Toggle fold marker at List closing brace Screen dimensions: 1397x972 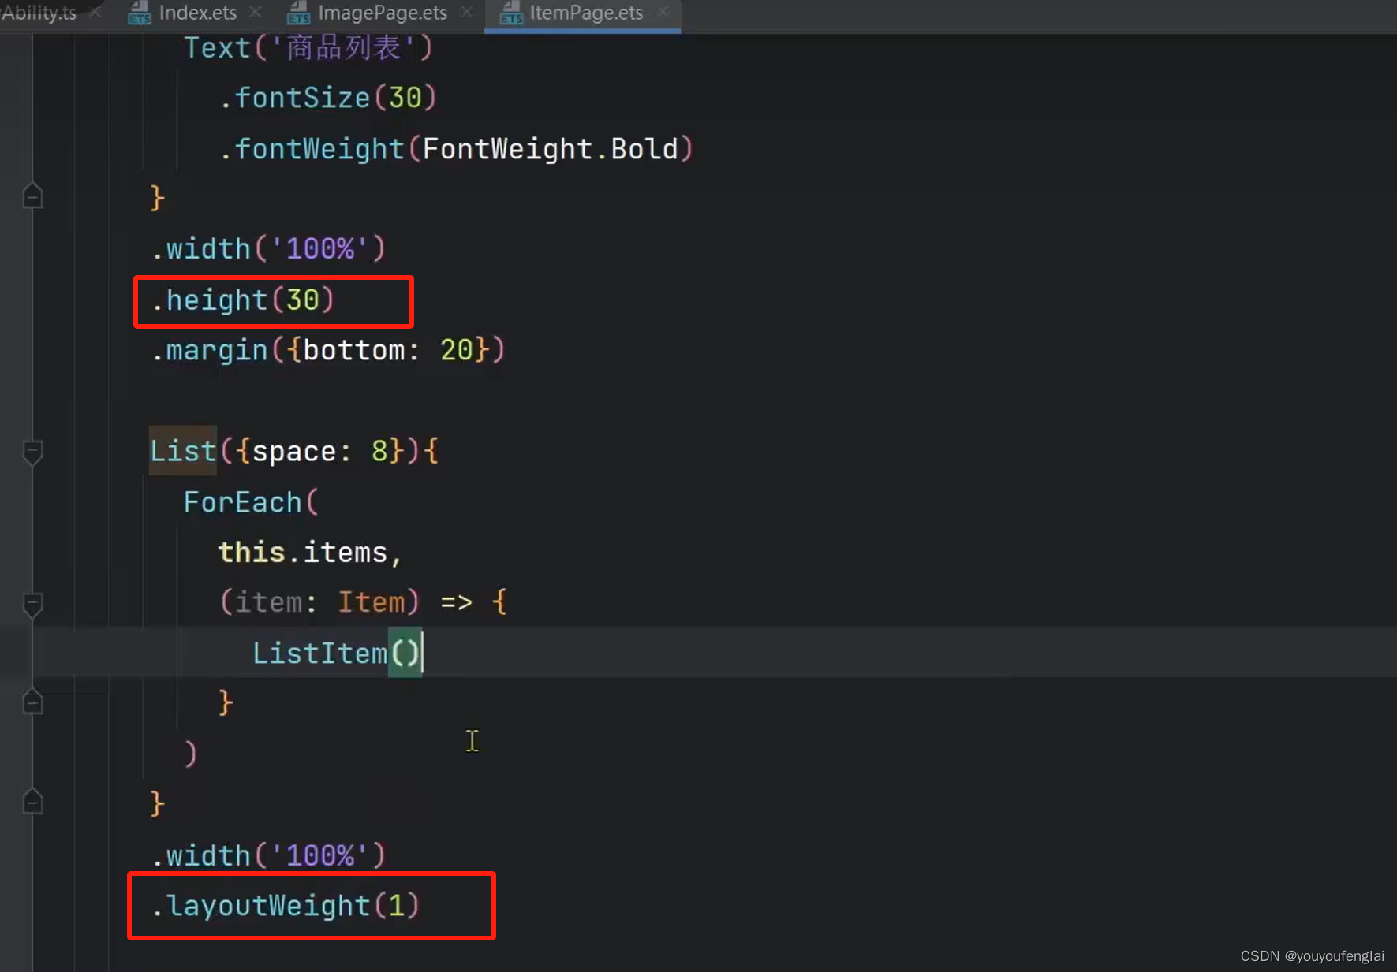pyautogui.click(x=32, y=802)
